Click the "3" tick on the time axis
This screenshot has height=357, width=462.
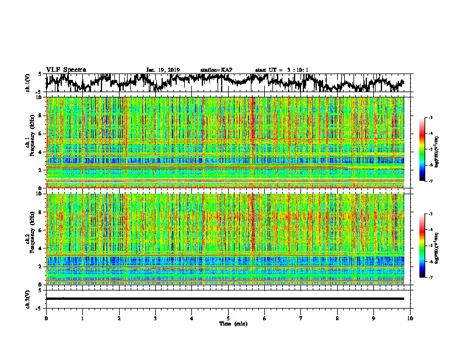point(155,318)
